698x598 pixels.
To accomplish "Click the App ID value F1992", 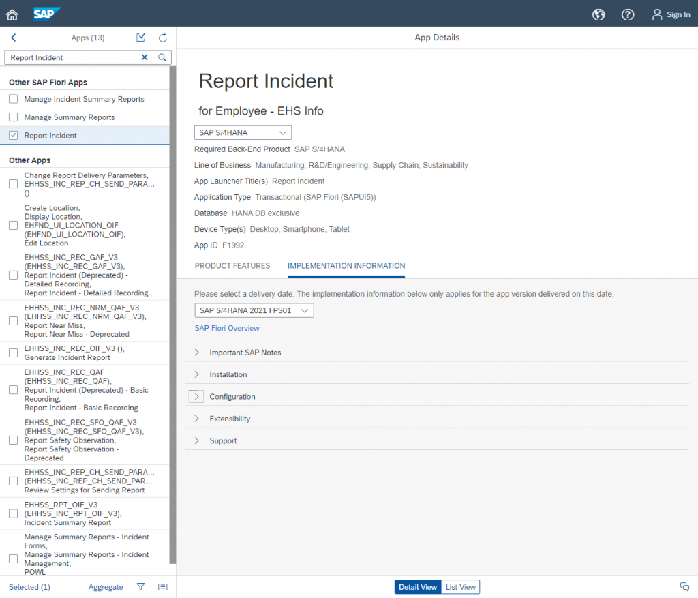I will [233, 245].
